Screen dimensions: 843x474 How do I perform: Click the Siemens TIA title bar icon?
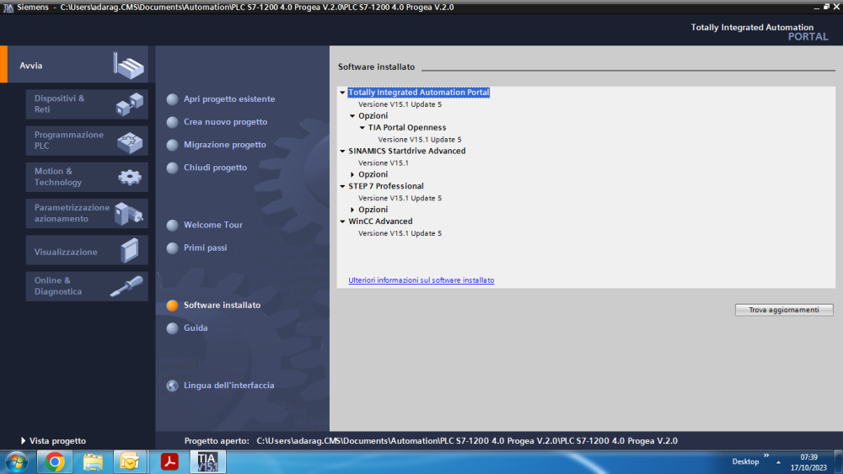8,8
